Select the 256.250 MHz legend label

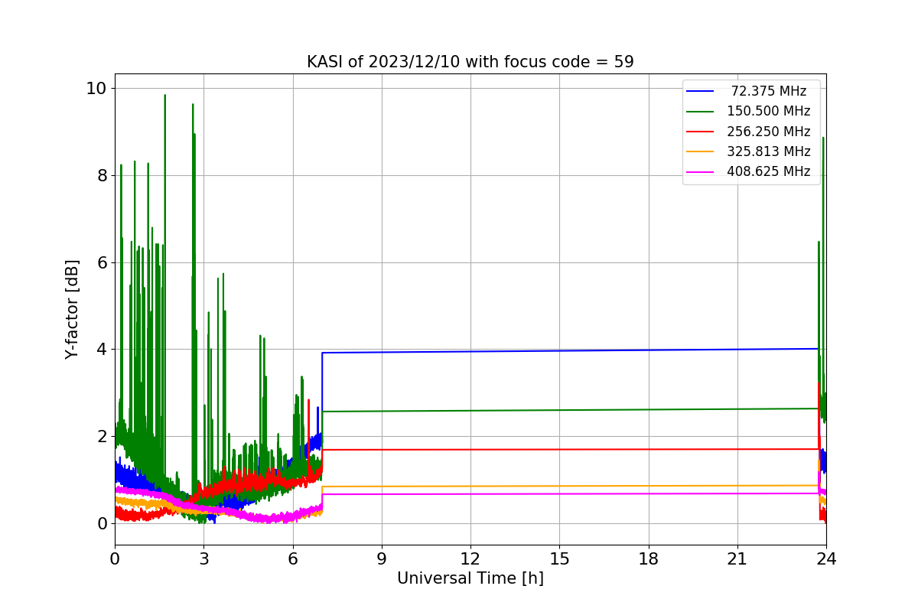769,132
